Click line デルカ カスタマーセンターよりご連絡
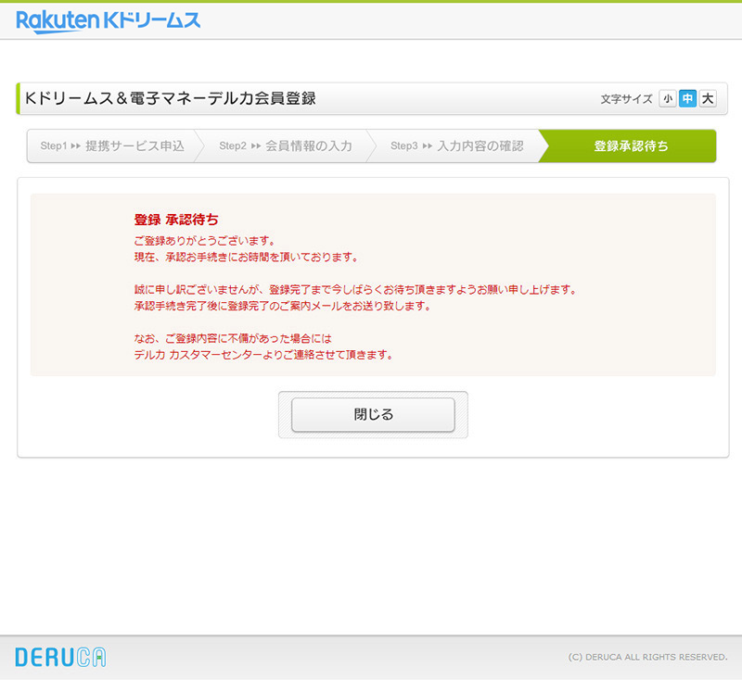 click(x=263, y=355)
